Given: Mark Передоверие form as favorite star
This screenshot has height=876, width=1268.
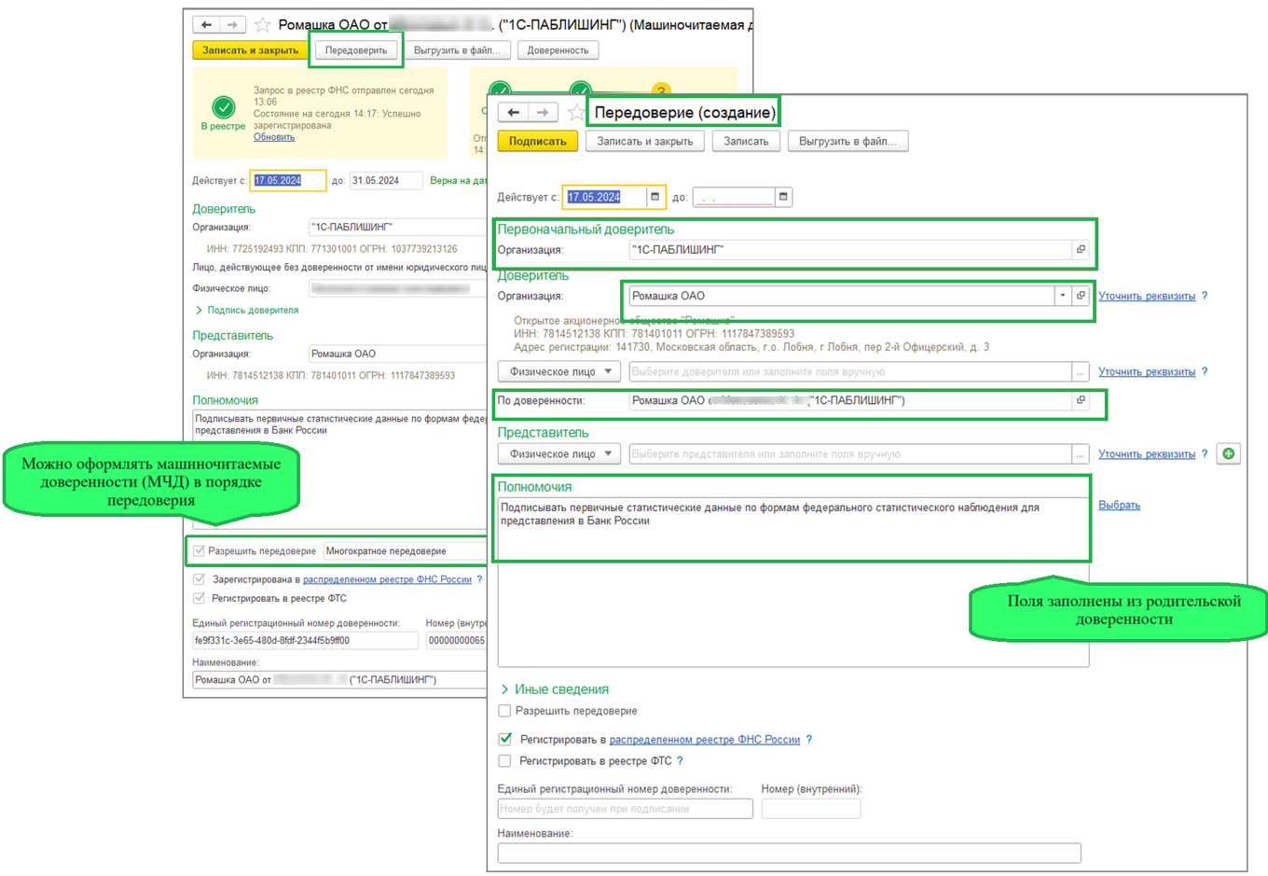Looking at the screenshot, I should coord(576,113).
